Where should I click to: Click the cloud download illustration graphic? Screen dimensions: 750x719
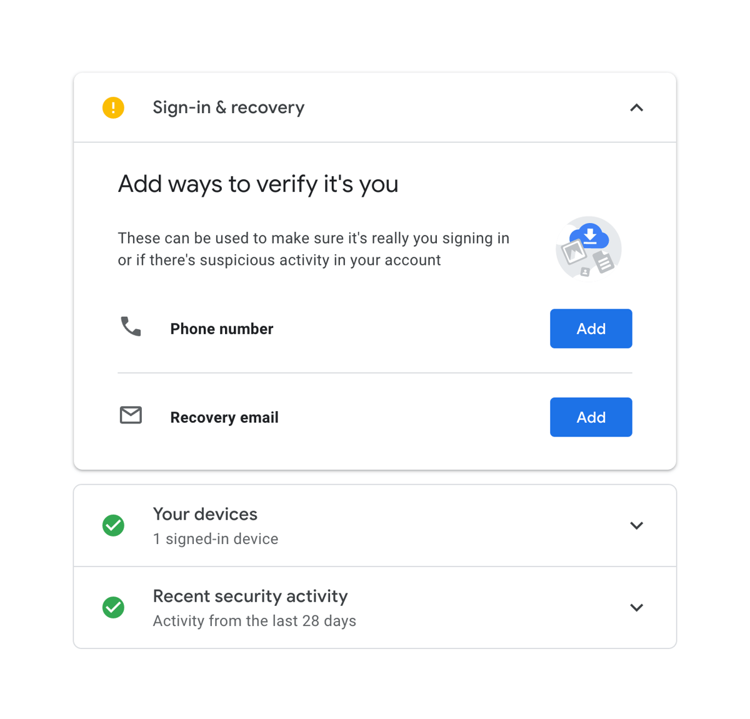pyautogui.click(x=588, y=248)
